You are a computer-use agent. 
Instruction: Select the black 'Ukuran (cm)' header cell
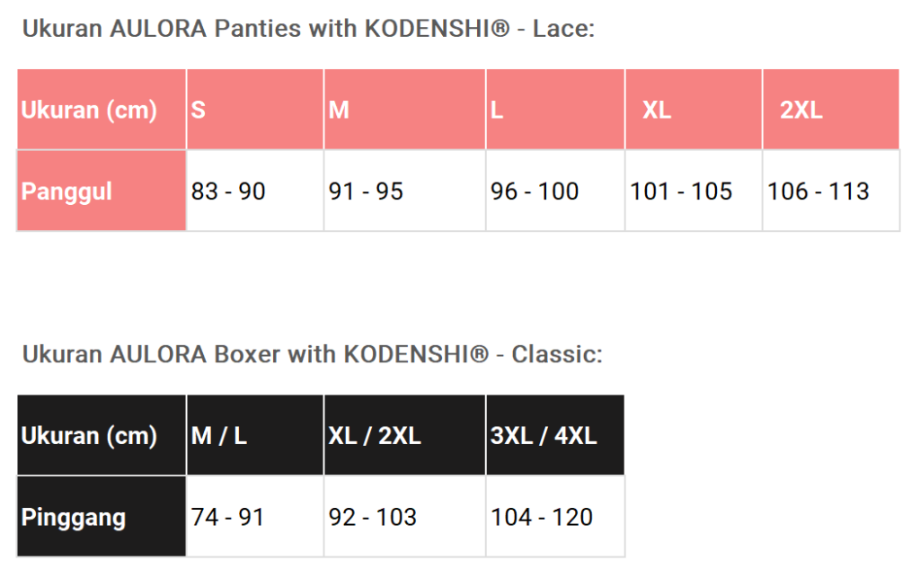point(102,436)
